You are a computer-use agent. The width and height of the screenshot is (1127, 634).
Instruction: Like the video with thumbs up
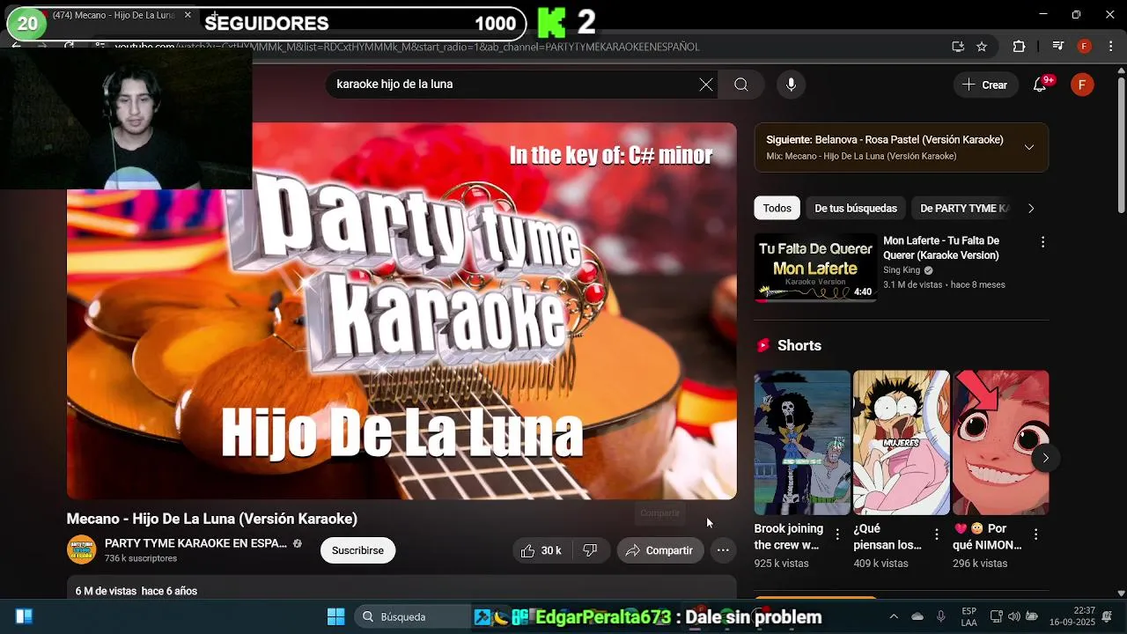click(541, 550)
